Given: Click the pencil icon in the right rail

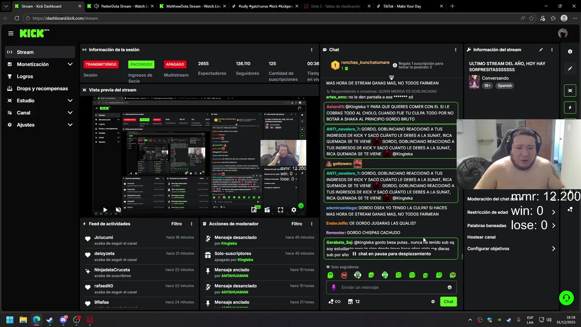Looking at the screenshot, I should click(570, 69).
